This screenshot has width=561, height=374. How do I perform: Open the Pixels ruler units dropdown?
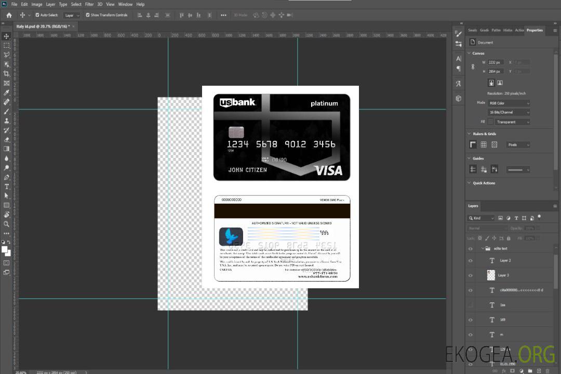[518, 145]
